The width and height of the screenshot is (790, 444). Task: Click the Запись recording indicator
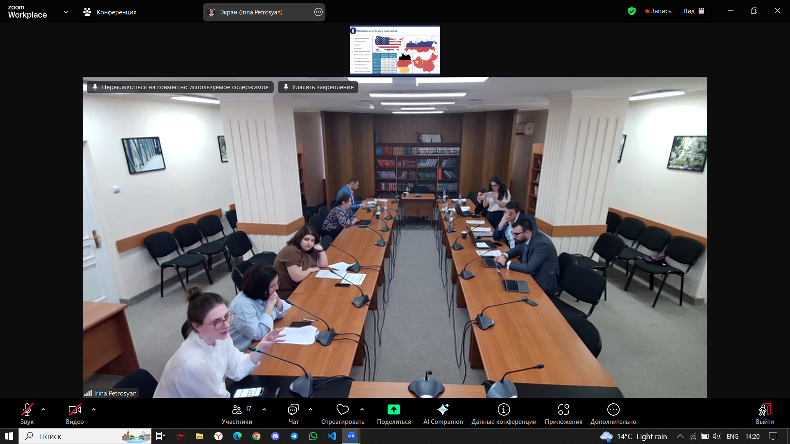click(x=658, y=11)
